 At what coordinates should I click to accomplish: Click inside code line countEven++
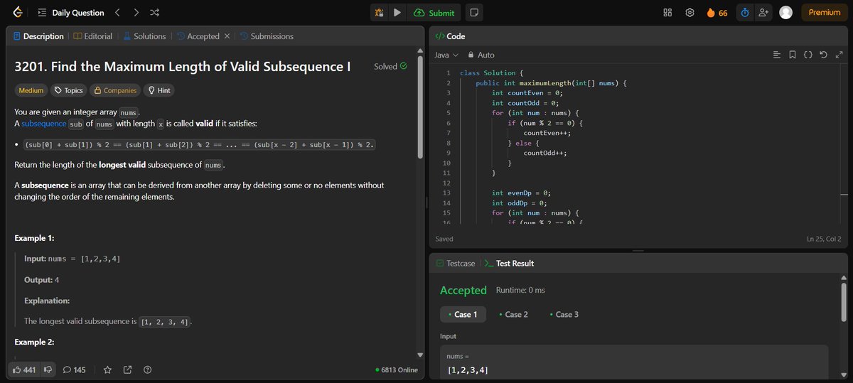(547, 133)
